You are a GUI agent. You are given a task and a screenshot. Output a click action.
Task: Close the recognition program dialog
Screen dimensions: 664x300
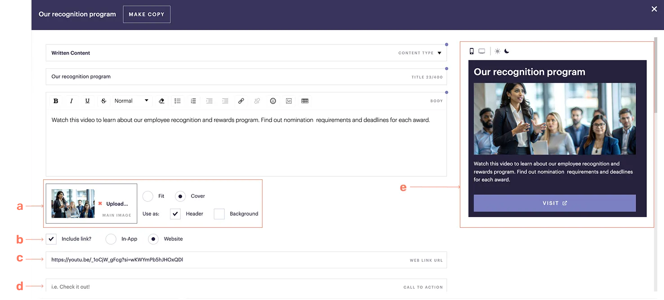[x=654, y=9]
